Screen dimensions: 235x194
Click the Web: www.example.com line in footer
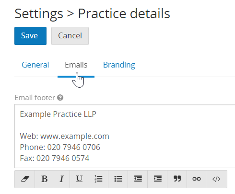(64, 136)
